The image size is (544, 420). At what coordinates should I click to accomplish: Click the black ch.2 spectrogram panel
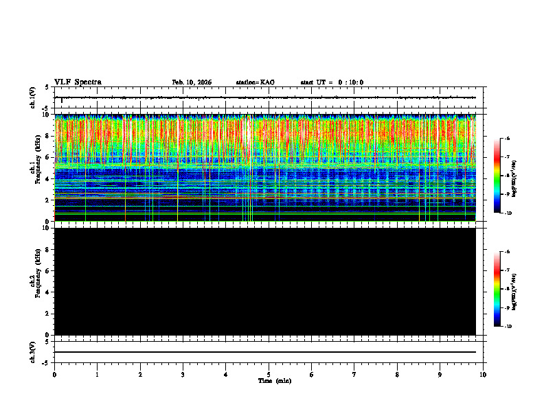[265, 281]
